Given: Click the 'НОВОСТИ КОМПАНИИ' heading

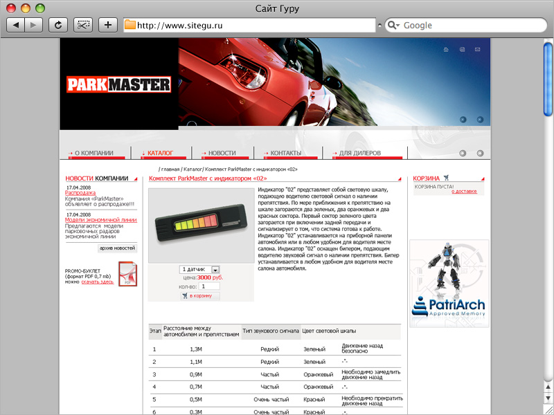Looking at the screenshot, I should [97, 178].
